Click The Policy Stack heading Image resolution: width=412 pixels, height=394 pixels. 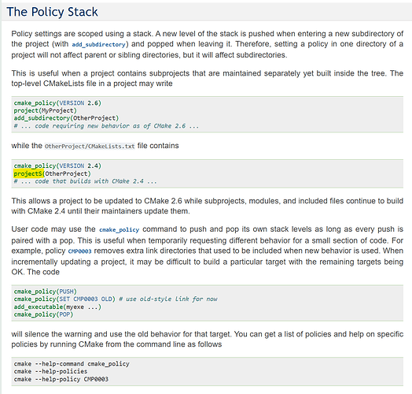coord(52,12)
